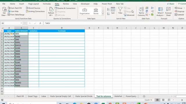
Task: Open What-If Analysis menu
Action: (x=160, y=12)
